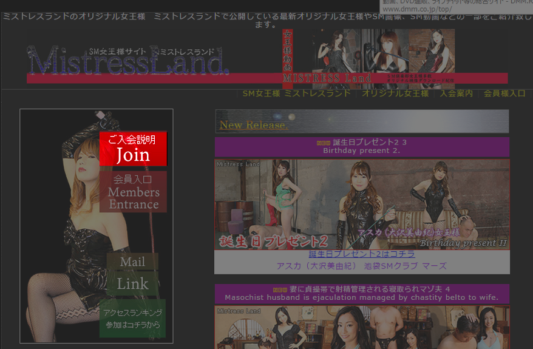Open the second video thumbnail at bottom
533x349 pixels.
(x=361, y=328)
